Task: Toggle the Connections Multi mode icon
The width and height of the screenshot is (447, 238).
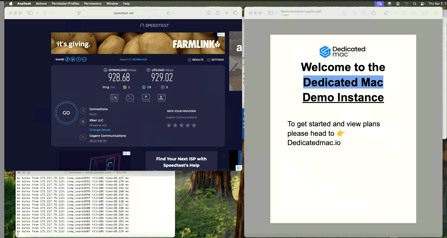Action: pyautogui.click(x=83, y=111)
